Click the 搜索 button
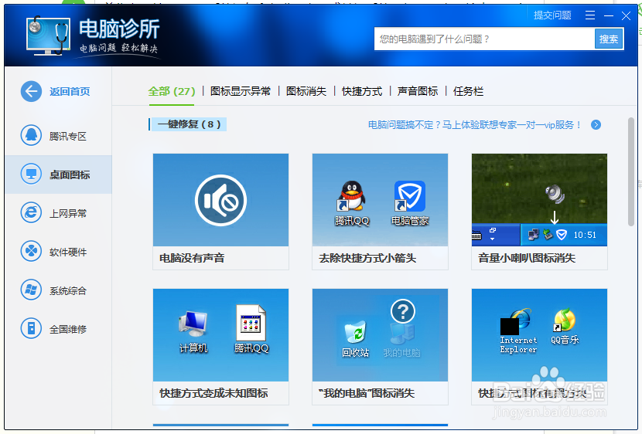Viewport: 642px width, 434px height. click(609, 39)
